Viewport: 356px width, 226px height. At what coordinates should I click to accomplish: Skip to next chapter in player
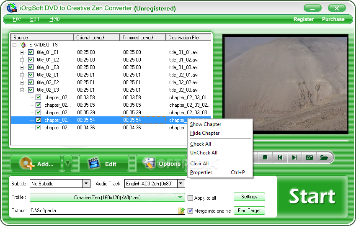(x=294, y=157)
